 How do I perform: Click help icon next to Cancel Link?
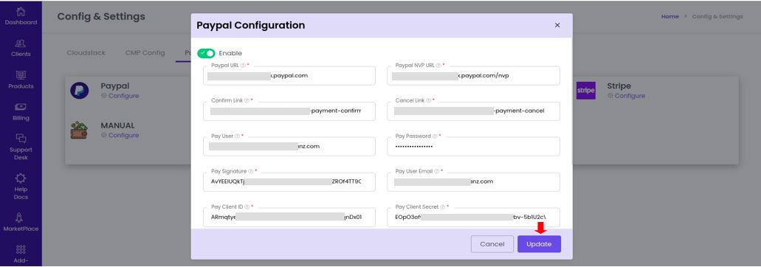click(x=428, y=101)
